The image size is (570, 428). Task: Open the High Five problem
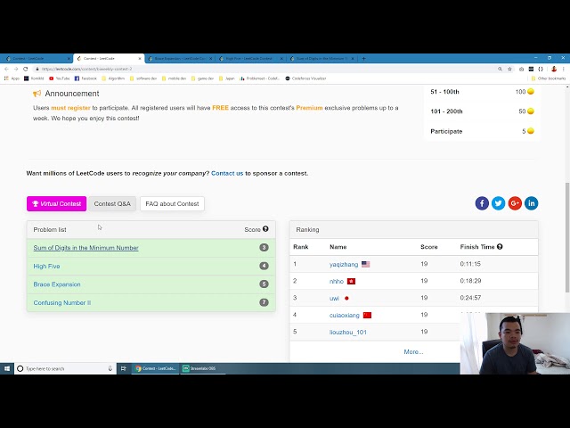(x=46, y=266)
